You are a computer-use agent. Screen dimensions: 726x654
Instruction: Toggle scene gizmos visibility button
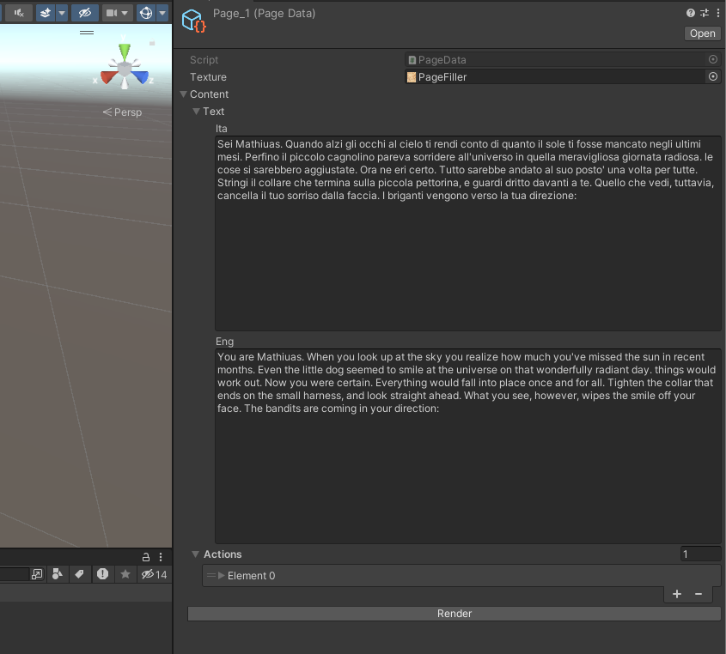146,13
